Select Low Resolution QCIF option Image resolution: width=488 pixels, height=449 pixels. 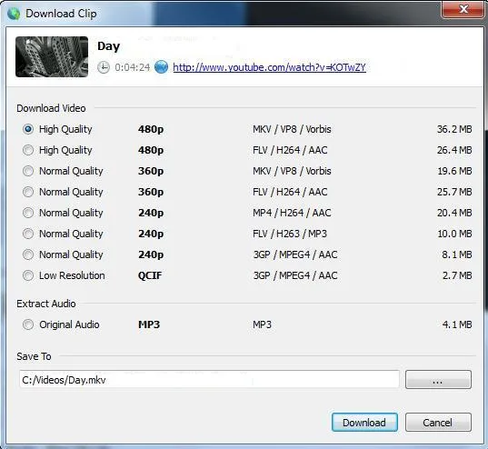(28, 275)
